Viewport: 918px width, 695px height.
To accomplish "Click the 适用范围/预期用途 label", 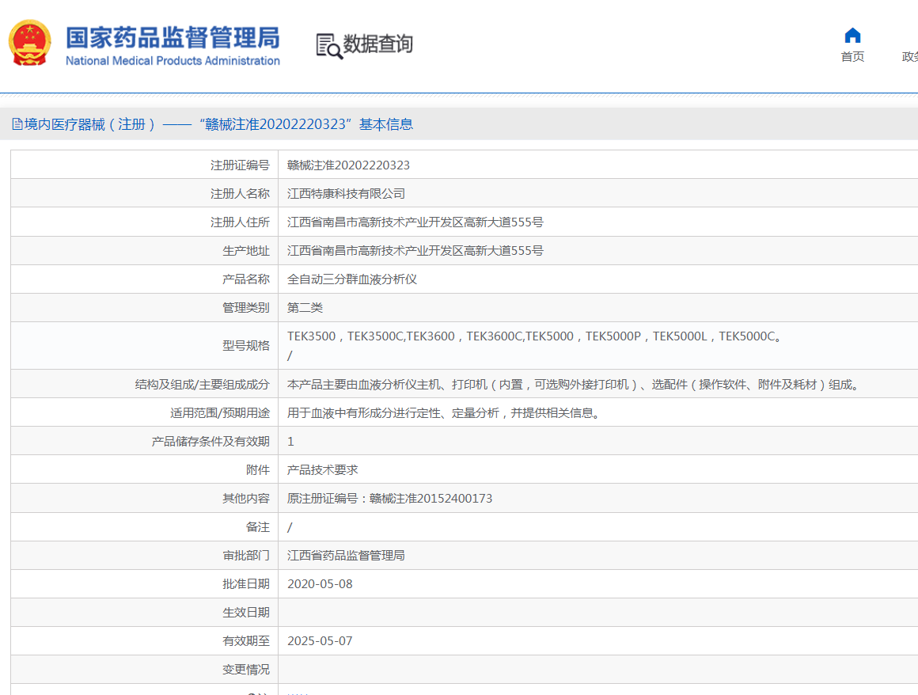I will tap(220, 413).
